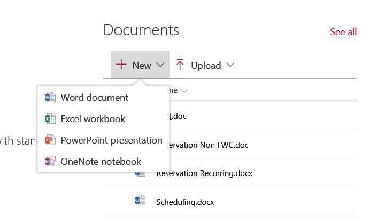Click the plus icon beside New
The width and height of the screenshot is (369, 223).
click(121, 65)
